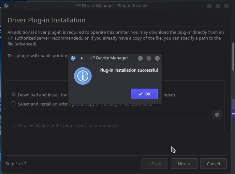
Task: Close the success dialog via title bar
Action: [x=157, y=58]
